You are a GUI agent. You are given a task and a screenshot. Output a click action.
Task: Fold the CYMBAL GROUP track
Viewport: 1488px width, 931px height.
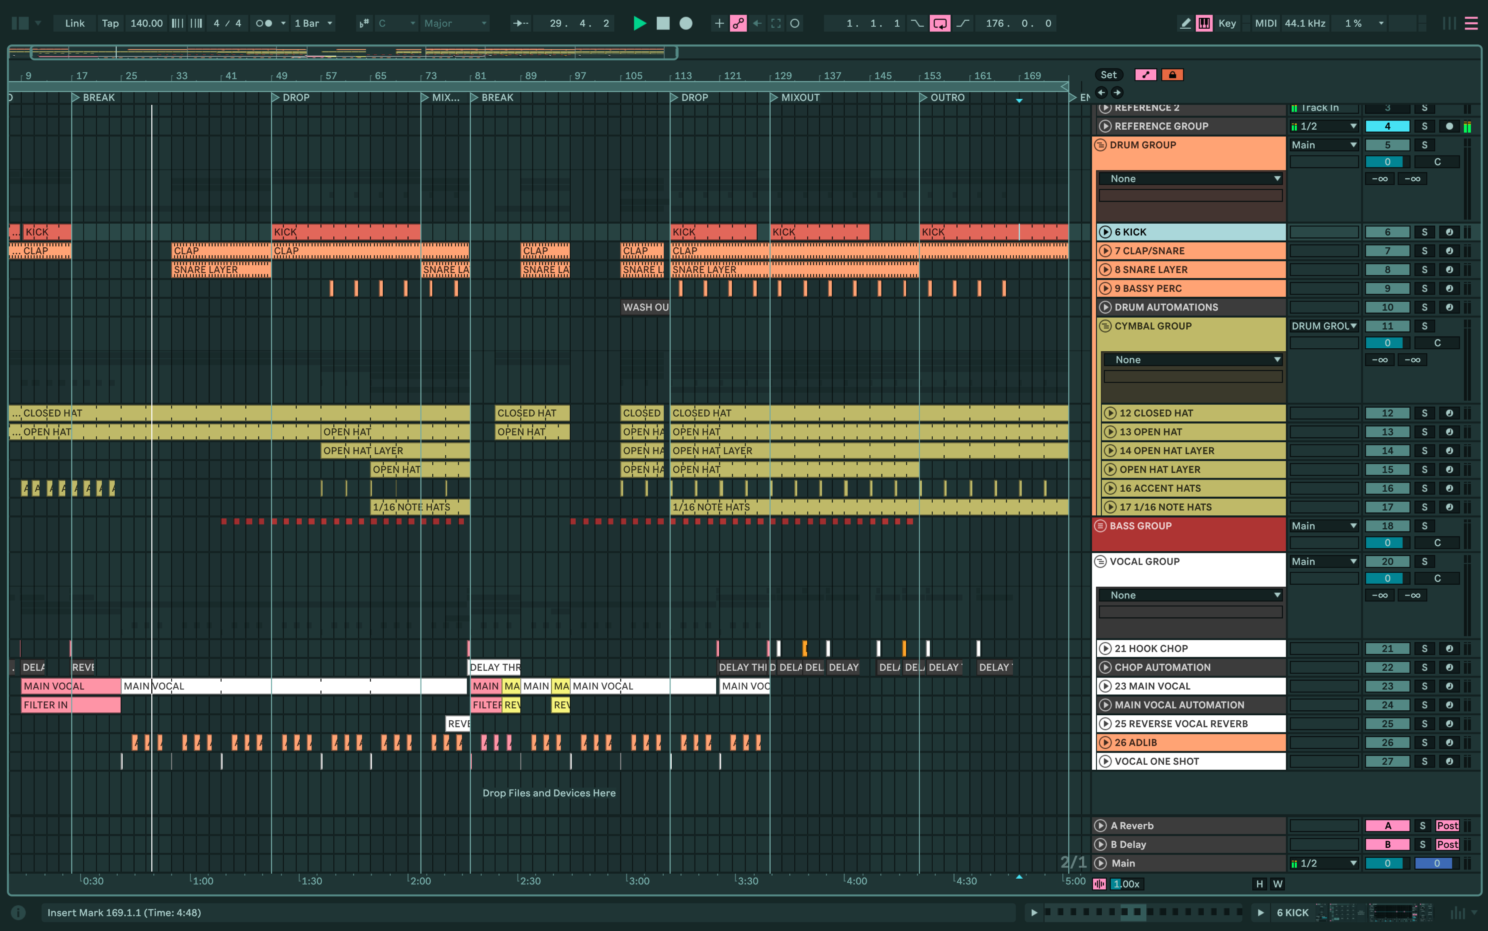click(x=1106, y=326)
